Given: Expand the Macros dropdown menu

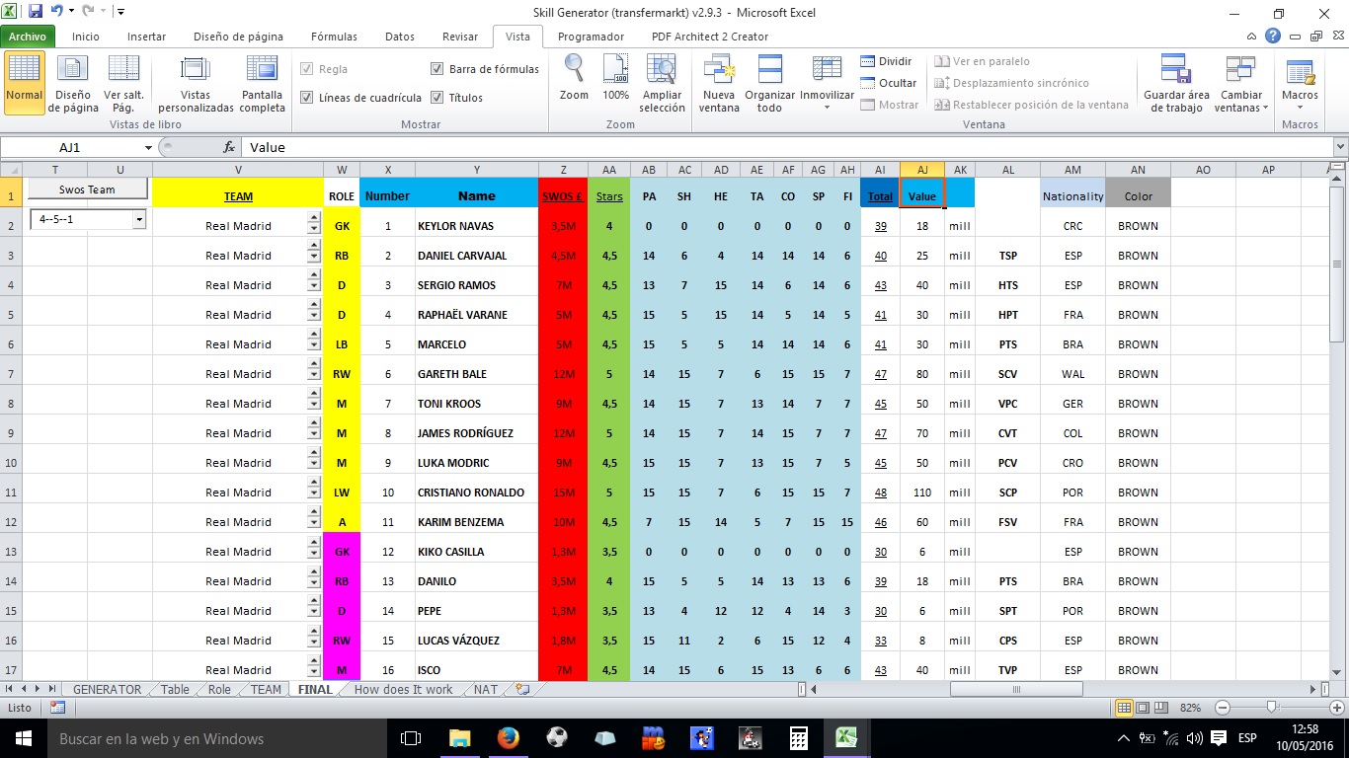Looking at the screenshot, I should tap(1300, 108).
